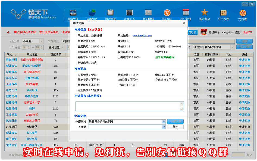Click 申请交换 in the 36秒前 row
The image size is (257, 161).
245,90
